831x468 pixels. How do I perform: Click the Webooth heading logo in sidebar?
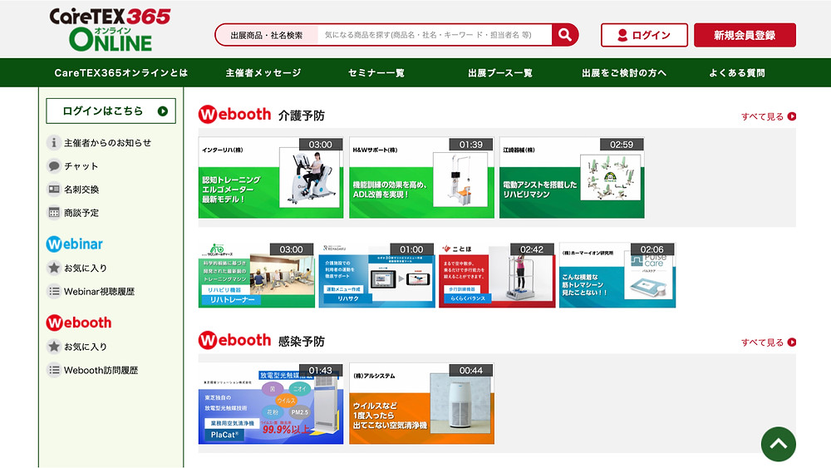(x=79, y=323)
